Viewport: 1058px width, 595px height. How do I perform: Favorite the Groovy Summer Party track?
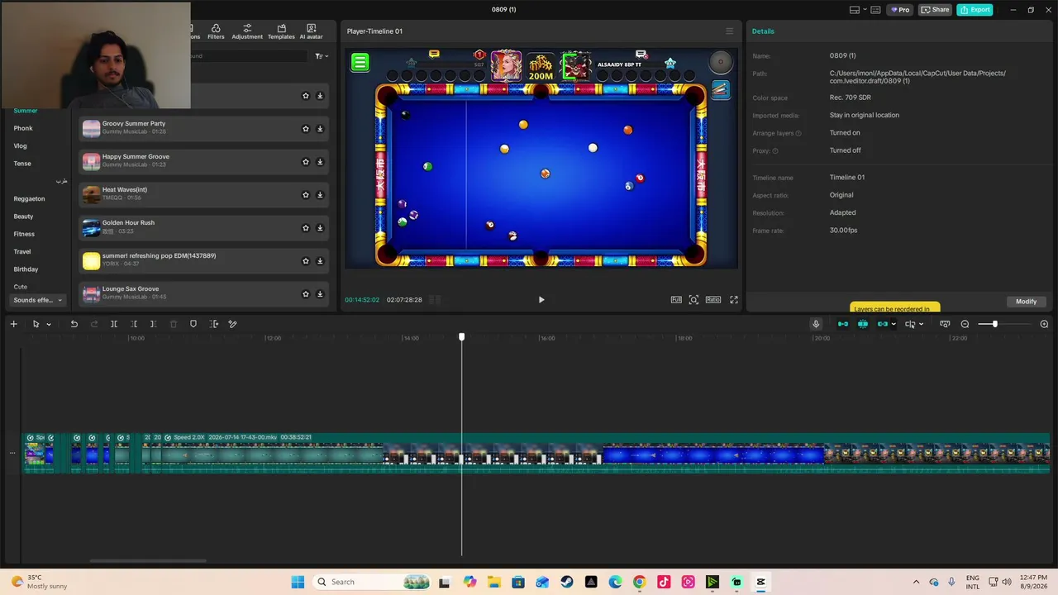pos(305,129)
